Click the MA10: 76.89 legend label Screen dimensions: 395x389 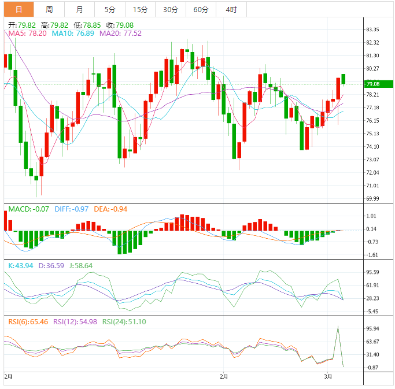pos(73,33)
